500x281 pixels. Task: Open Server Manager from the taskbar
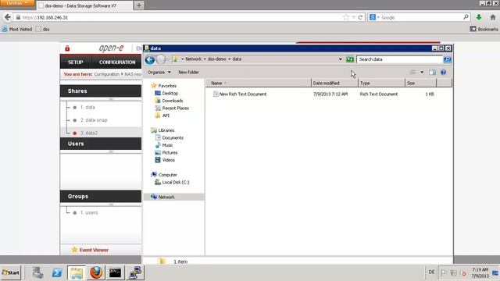[37, 272]
